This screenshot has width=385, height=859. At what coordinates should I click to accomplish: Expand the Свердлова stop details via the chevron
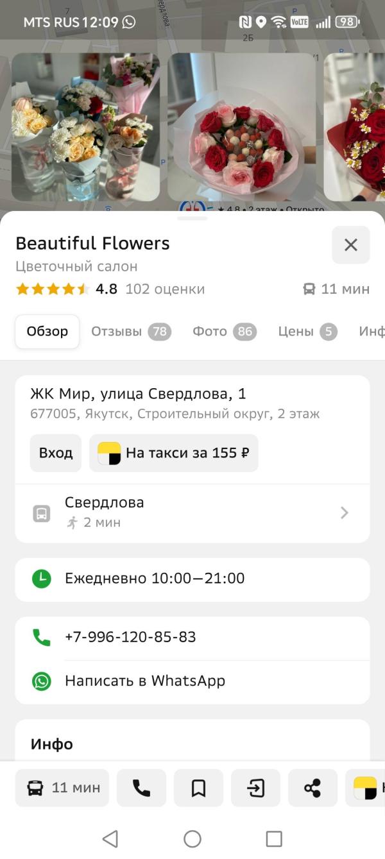click(x=345, y=512)
